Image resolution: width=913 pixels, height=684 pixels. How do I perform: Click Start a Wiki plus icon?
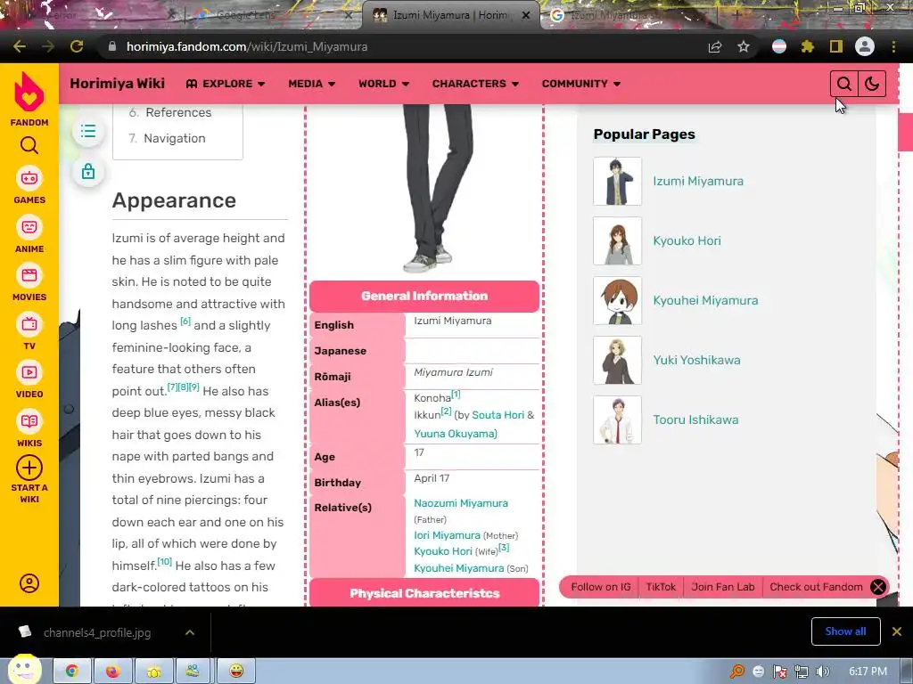click(29, 468)
